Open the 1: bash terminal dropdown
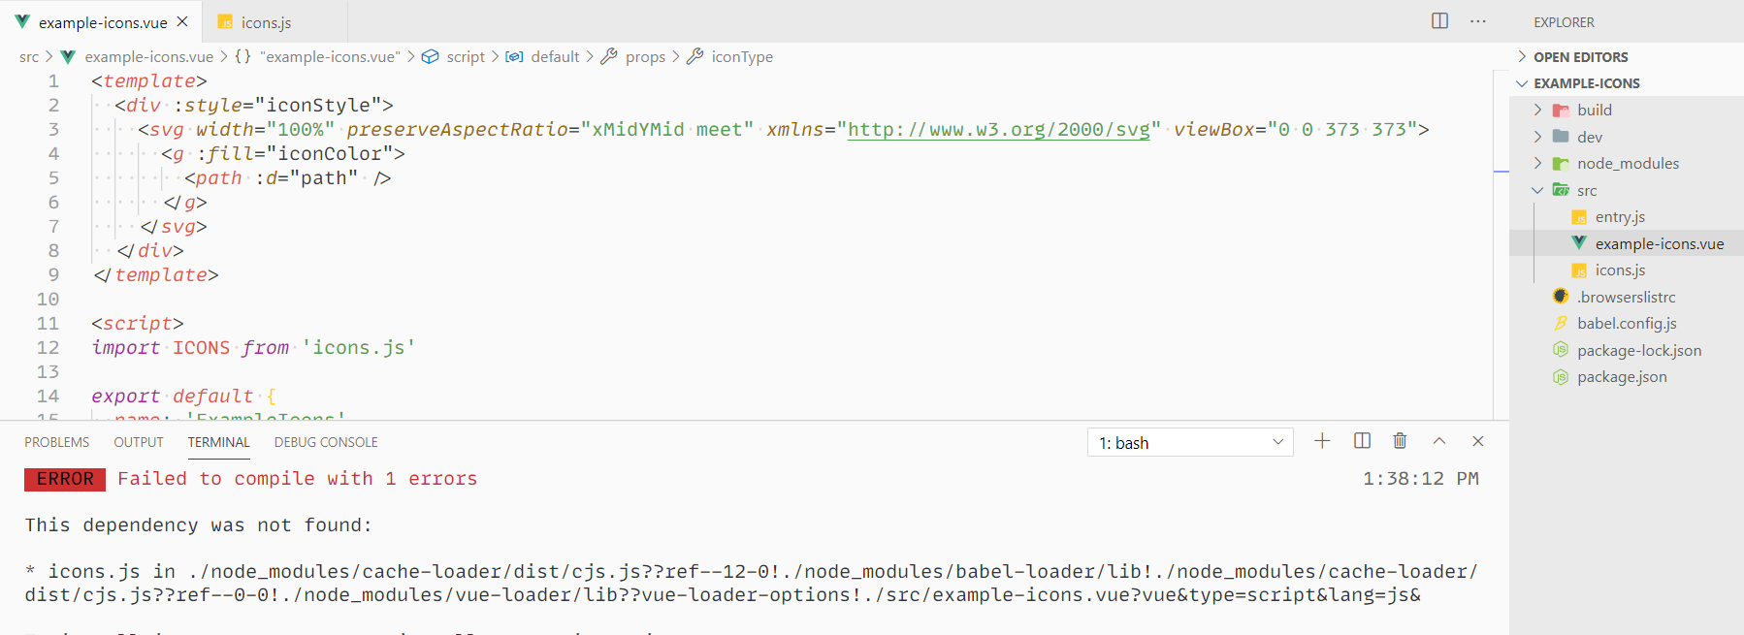Viewport: 1744px width, 635px height. [x=1190, y=441]
